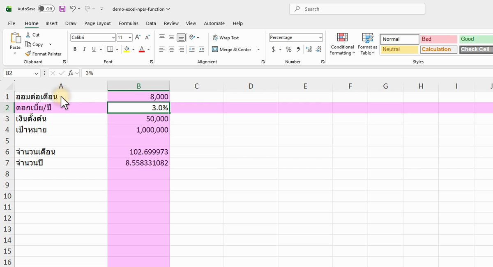Toggle underline formatting
Screen dimensions: 493x267
[x=94, y=49]
